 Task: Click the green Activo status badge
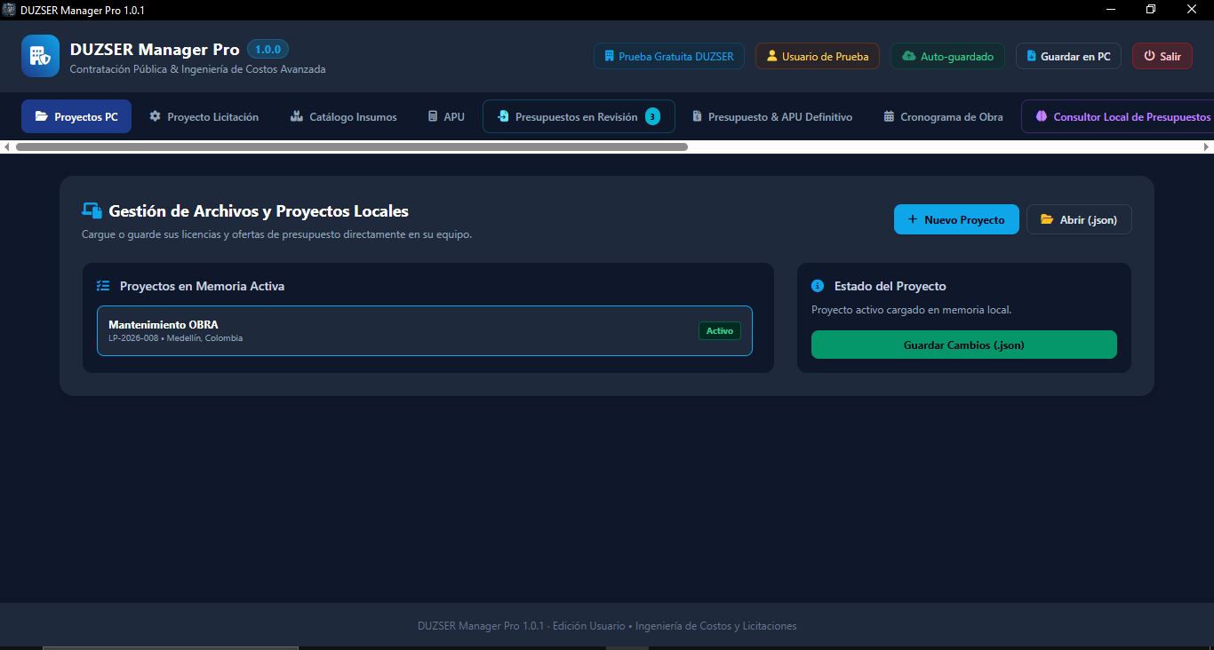pyautogui.click(x=720, y=330)
